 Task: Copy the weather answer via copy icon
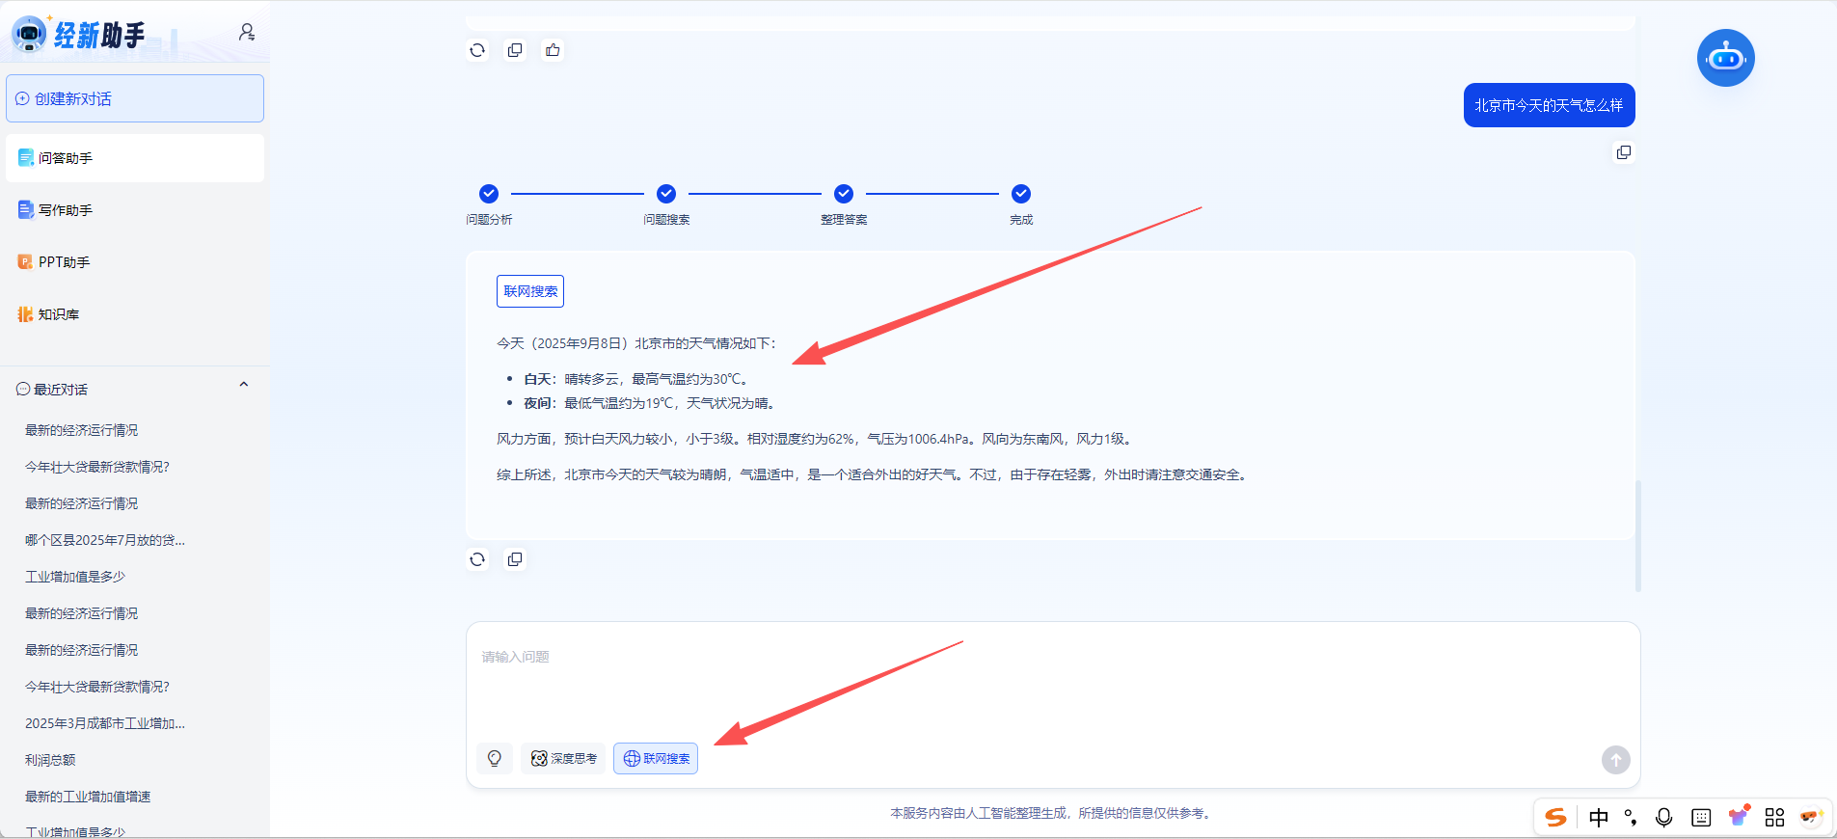tap(515, 559)
